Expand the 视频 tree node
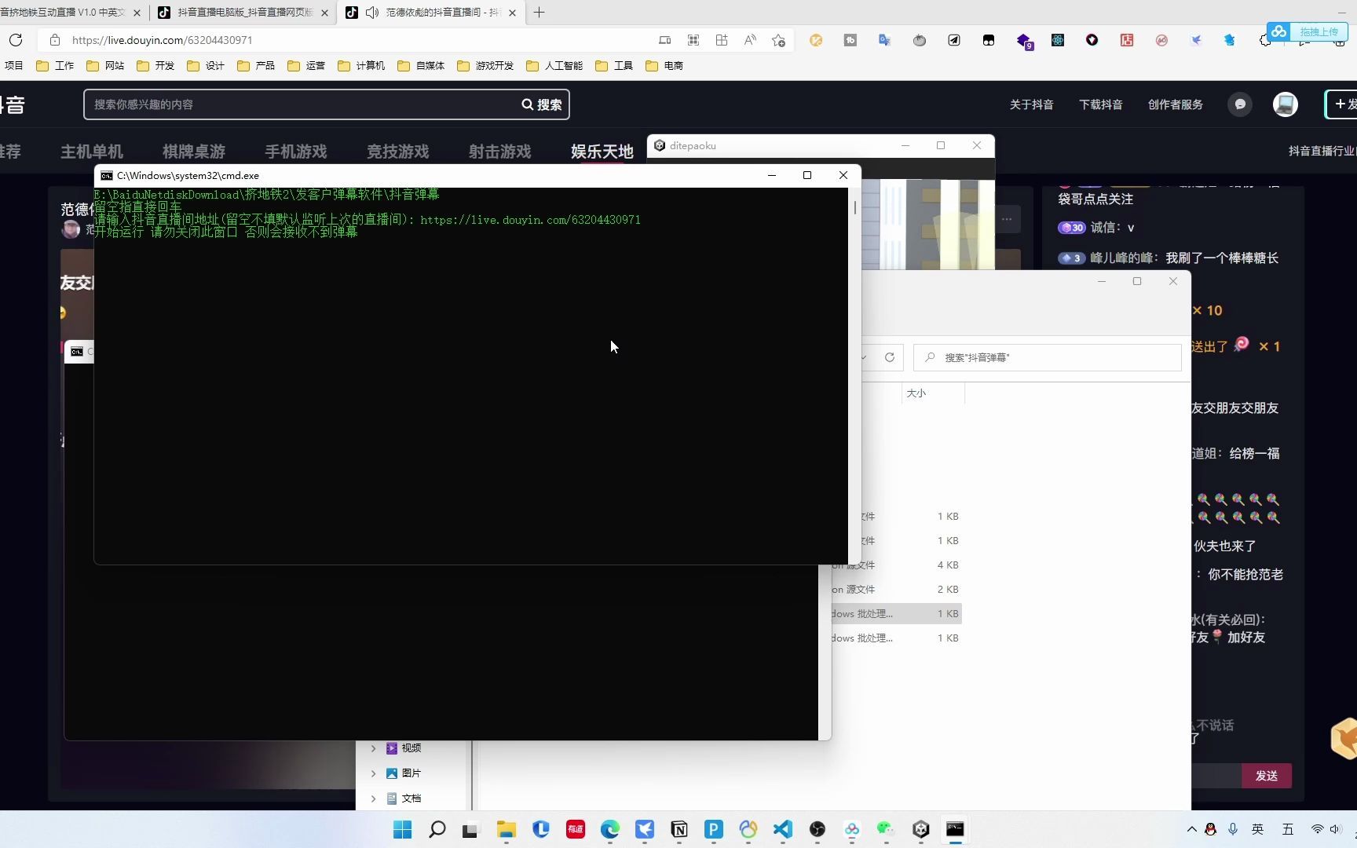This screenshot has width=1357, height=848. pyautogui.click(x=373, y=748)
